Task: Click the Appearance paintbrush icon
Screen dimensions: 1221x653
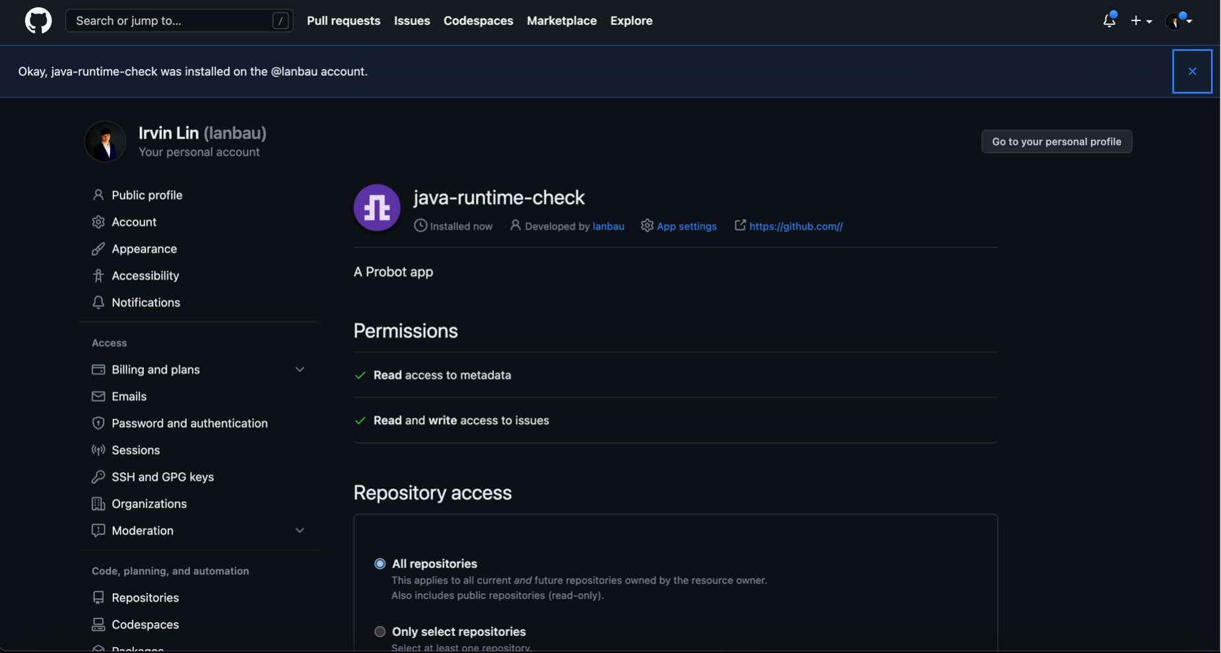Action: (98, 249)
